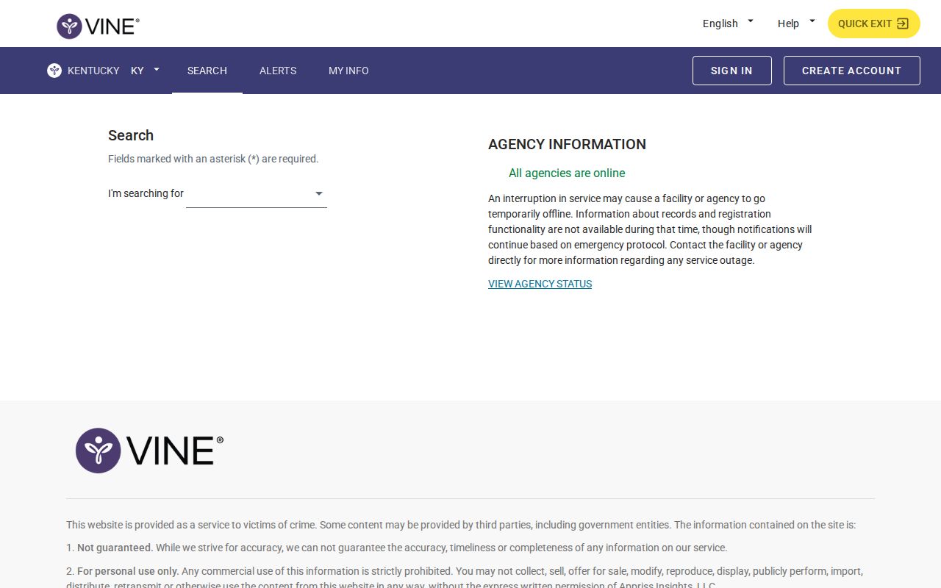Click the Sign In button
The width and height of the screenshot is (941, 588).
click(x=731, y=71)
